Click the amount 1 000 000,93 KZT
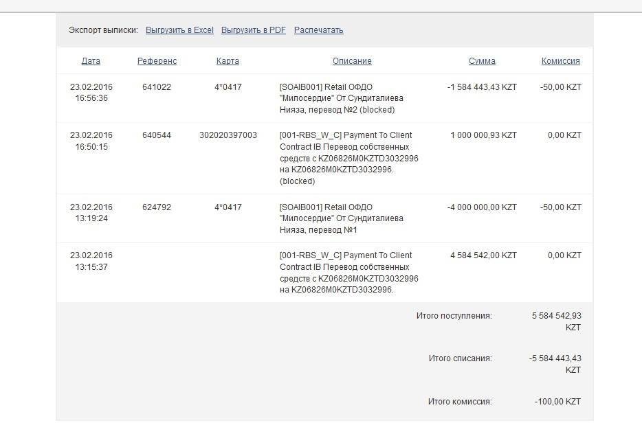Viewport: 642px width, 423px height. [483, 135]
